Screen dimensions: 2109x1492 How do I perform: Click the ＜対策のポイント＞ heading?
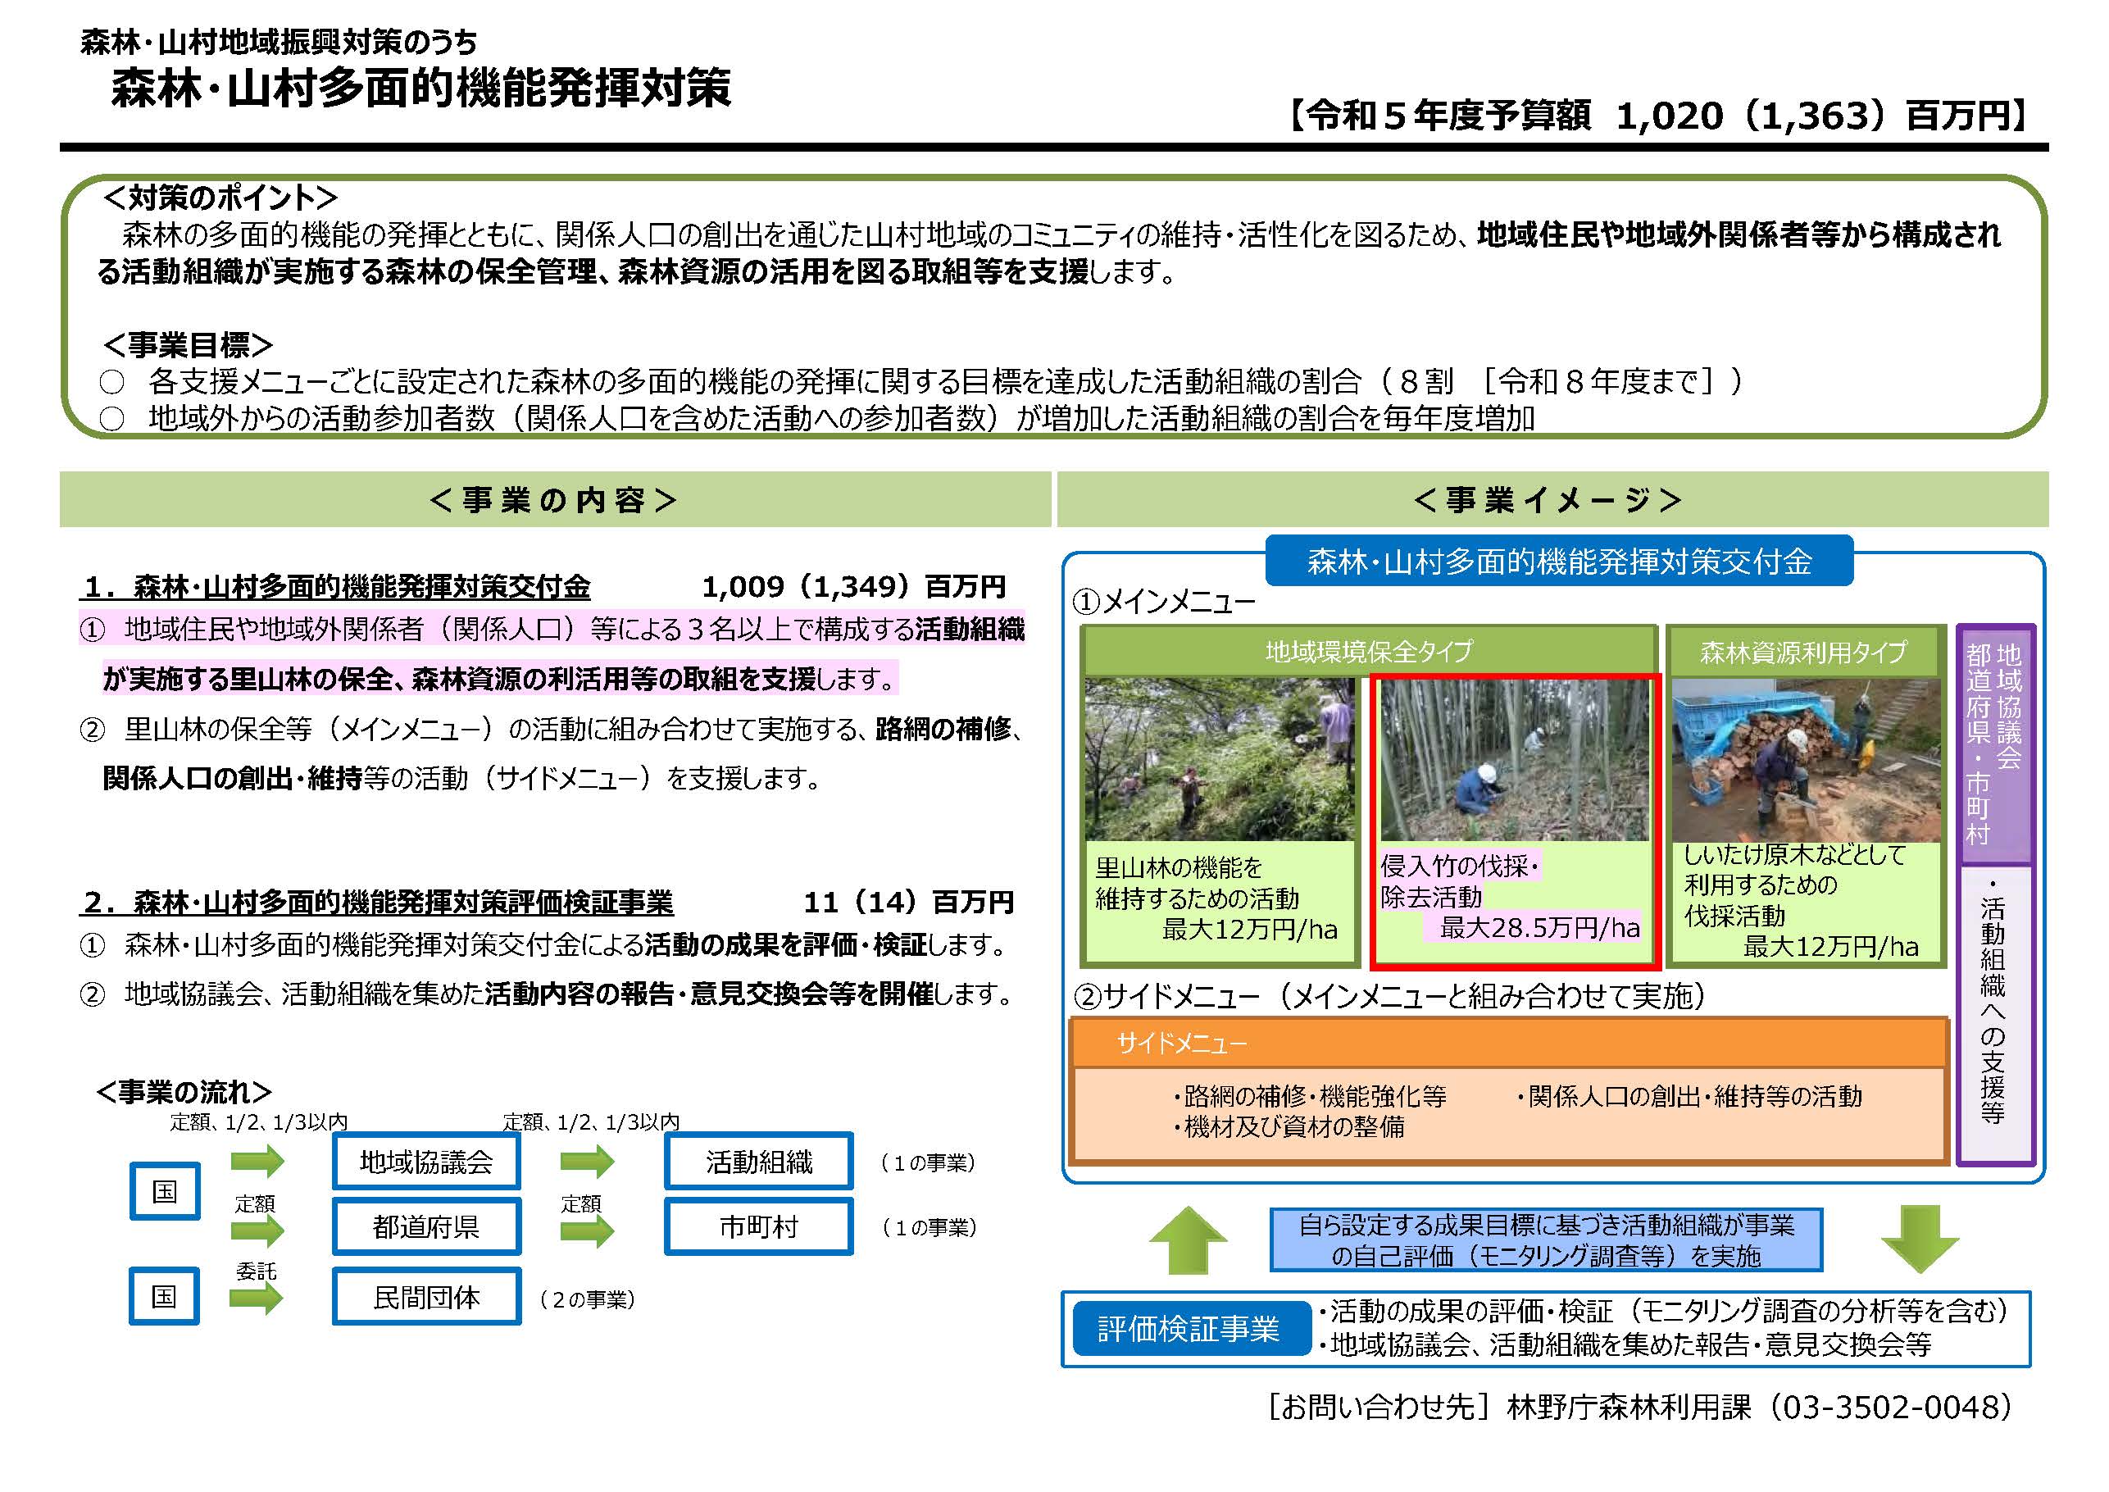point(220,197)
